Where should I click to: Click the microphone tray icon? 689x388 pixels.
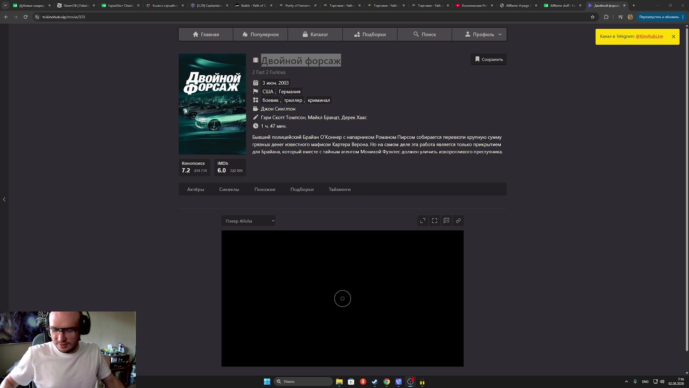click(635, 382)
